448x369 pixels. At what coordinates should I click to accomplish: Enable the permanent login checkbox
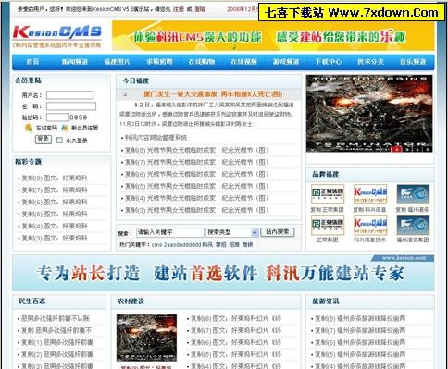pyautogui.click(x=59, y=141)
